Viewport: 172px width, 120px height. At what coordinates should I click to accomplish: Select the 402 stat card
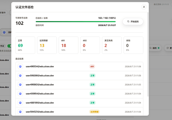pyautogui.click(x=90, y=45)
